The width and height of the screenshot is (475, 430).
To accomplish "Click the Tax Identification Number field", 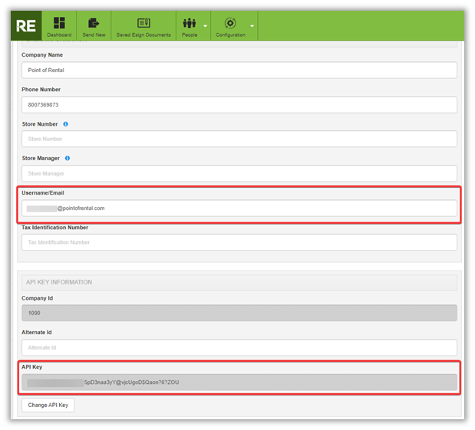I will coord(239,242).
